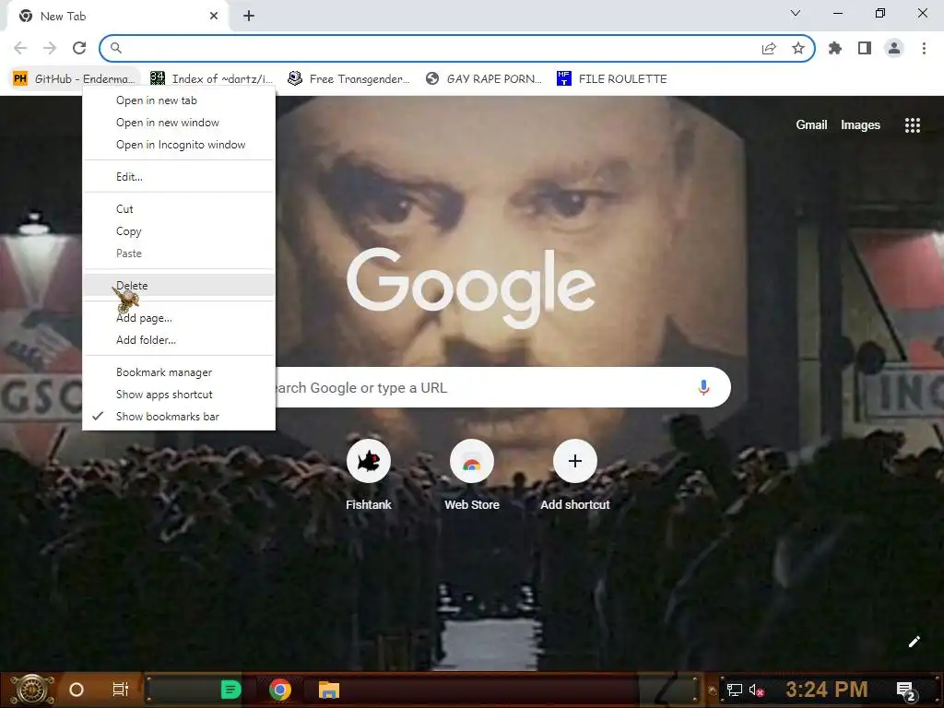The image size is (944, 708).
Task: Close the New Tab tab
Action: [x=214, y=17]
